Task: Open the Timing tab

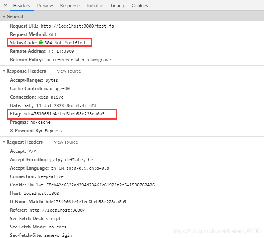Action: (117, 6)
